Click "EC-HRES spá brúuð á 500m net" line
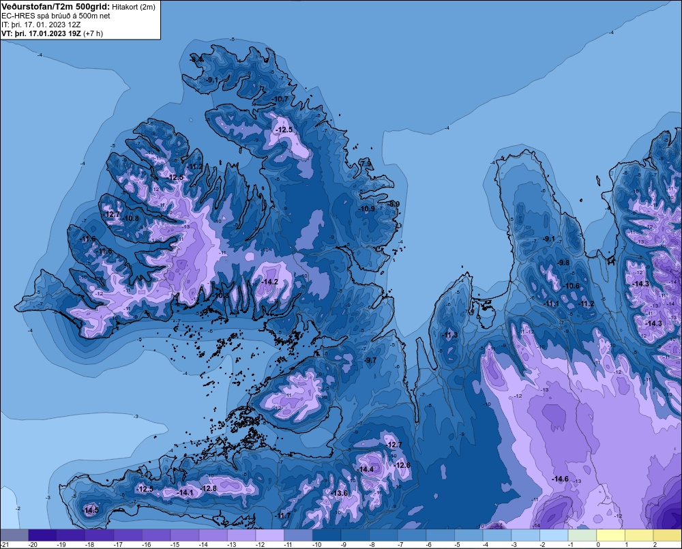 tap(56, 16)
